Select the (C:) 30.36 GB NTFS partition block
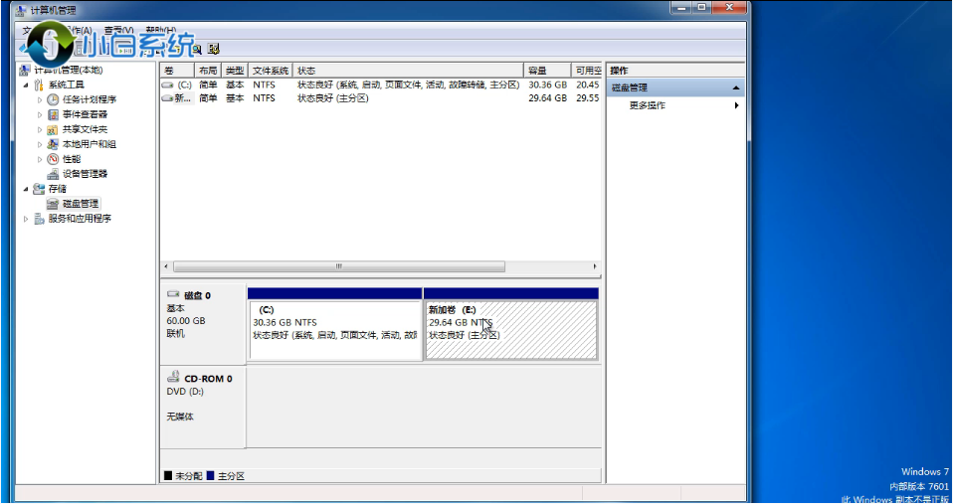The height and width of the screenshot is (504, 953). click(x=335, y=330)
